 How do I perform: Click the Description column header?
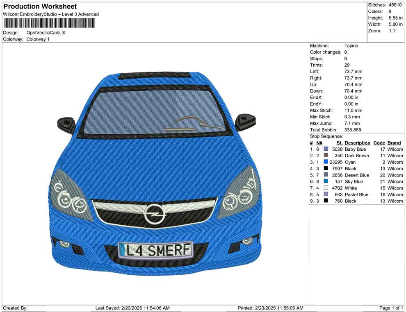[x=357, y=143]
